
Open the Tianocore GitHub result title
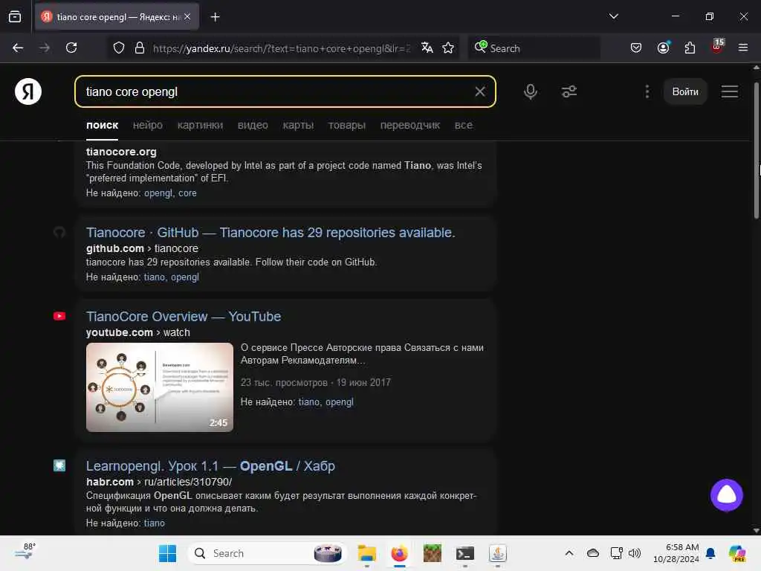click(x=271, y=233)
